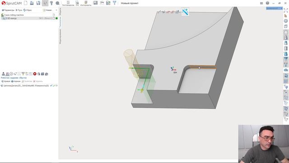This screenshot has height=163, width=289.
Task: Click the Новый проект title text
Action: pos(130,3)
